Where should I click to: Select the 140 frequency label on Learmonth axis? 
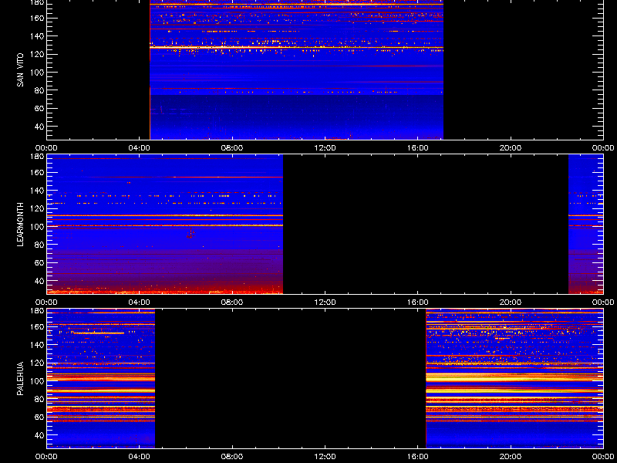[37, 191]
